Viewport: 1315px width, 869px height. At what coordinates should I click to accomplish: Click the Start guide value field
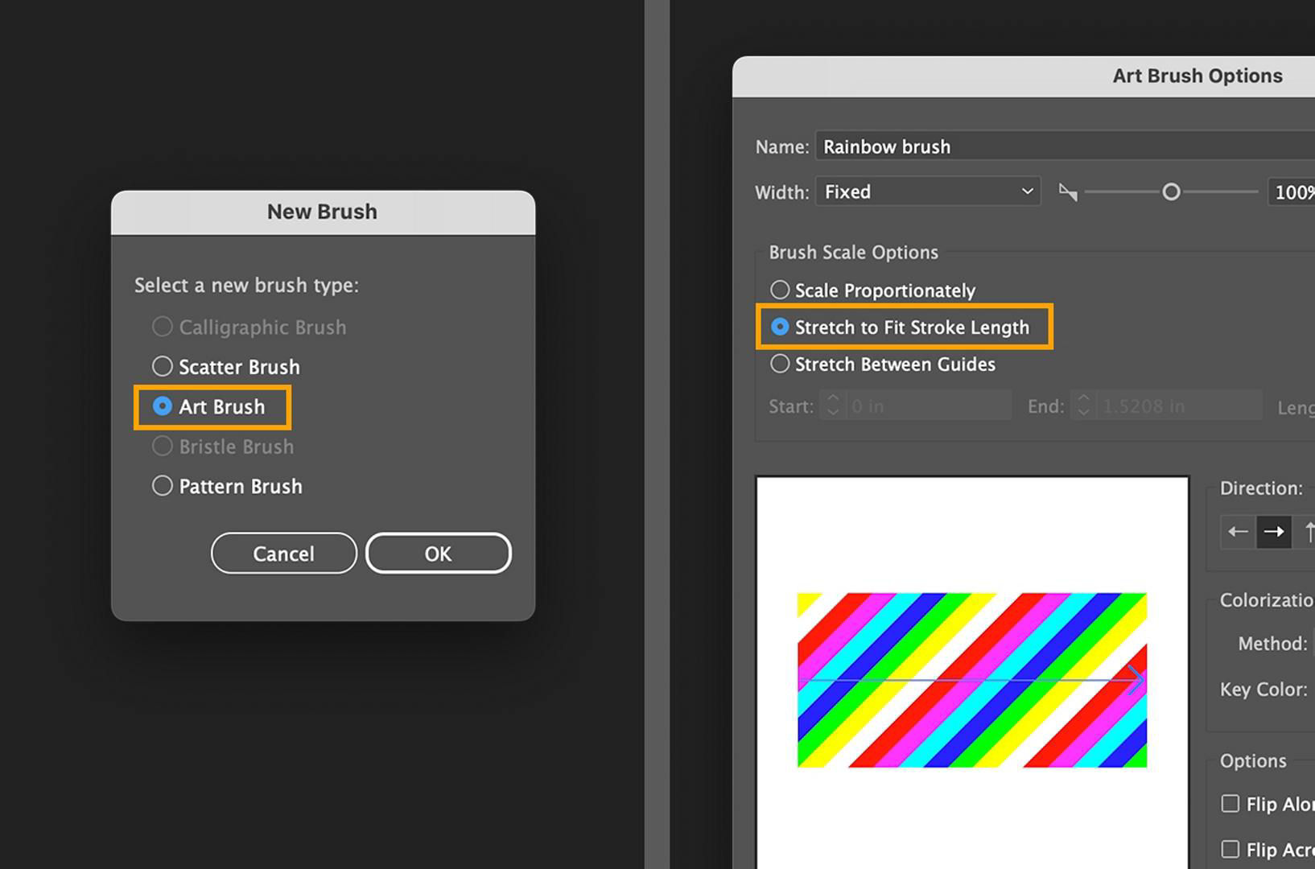928,406
